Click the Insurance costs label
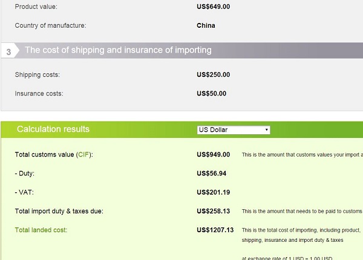The height and width of the screenshot is (260, 363). pyautogui.click(x=39, y=94)
